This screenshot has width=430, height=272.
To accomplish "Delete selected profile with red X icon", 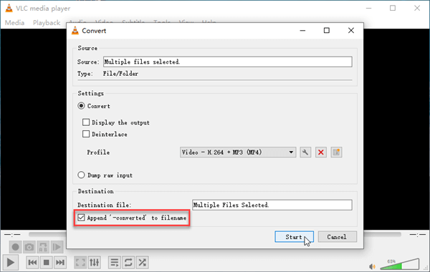I will coord(321,152).
